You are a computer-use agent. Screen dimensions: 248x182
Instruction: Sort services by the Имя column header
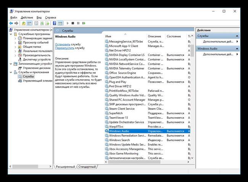click(x=125, y=36)
